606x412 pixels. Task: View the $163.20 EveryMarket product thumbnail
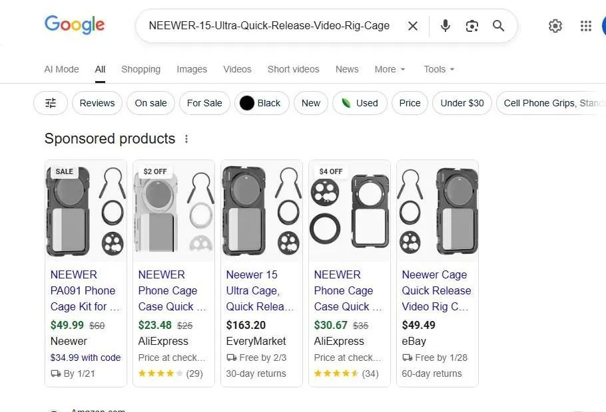click(x=261, y=209)
